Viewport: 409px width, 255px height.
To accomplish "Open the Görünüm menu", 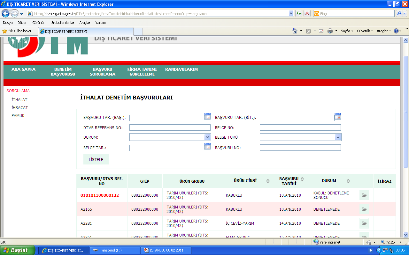I will click(39, 23).
